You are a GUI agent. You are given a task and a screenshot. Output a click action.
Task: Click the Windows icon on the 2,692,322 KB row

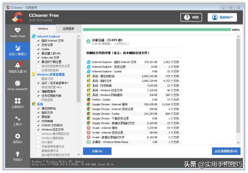tap(88, 76)
